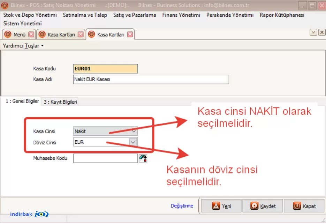This screenshot has height=224, width=326.
Task: Expand the Yardımcı Tuşlar dropdown
Action: coord(23,46)
